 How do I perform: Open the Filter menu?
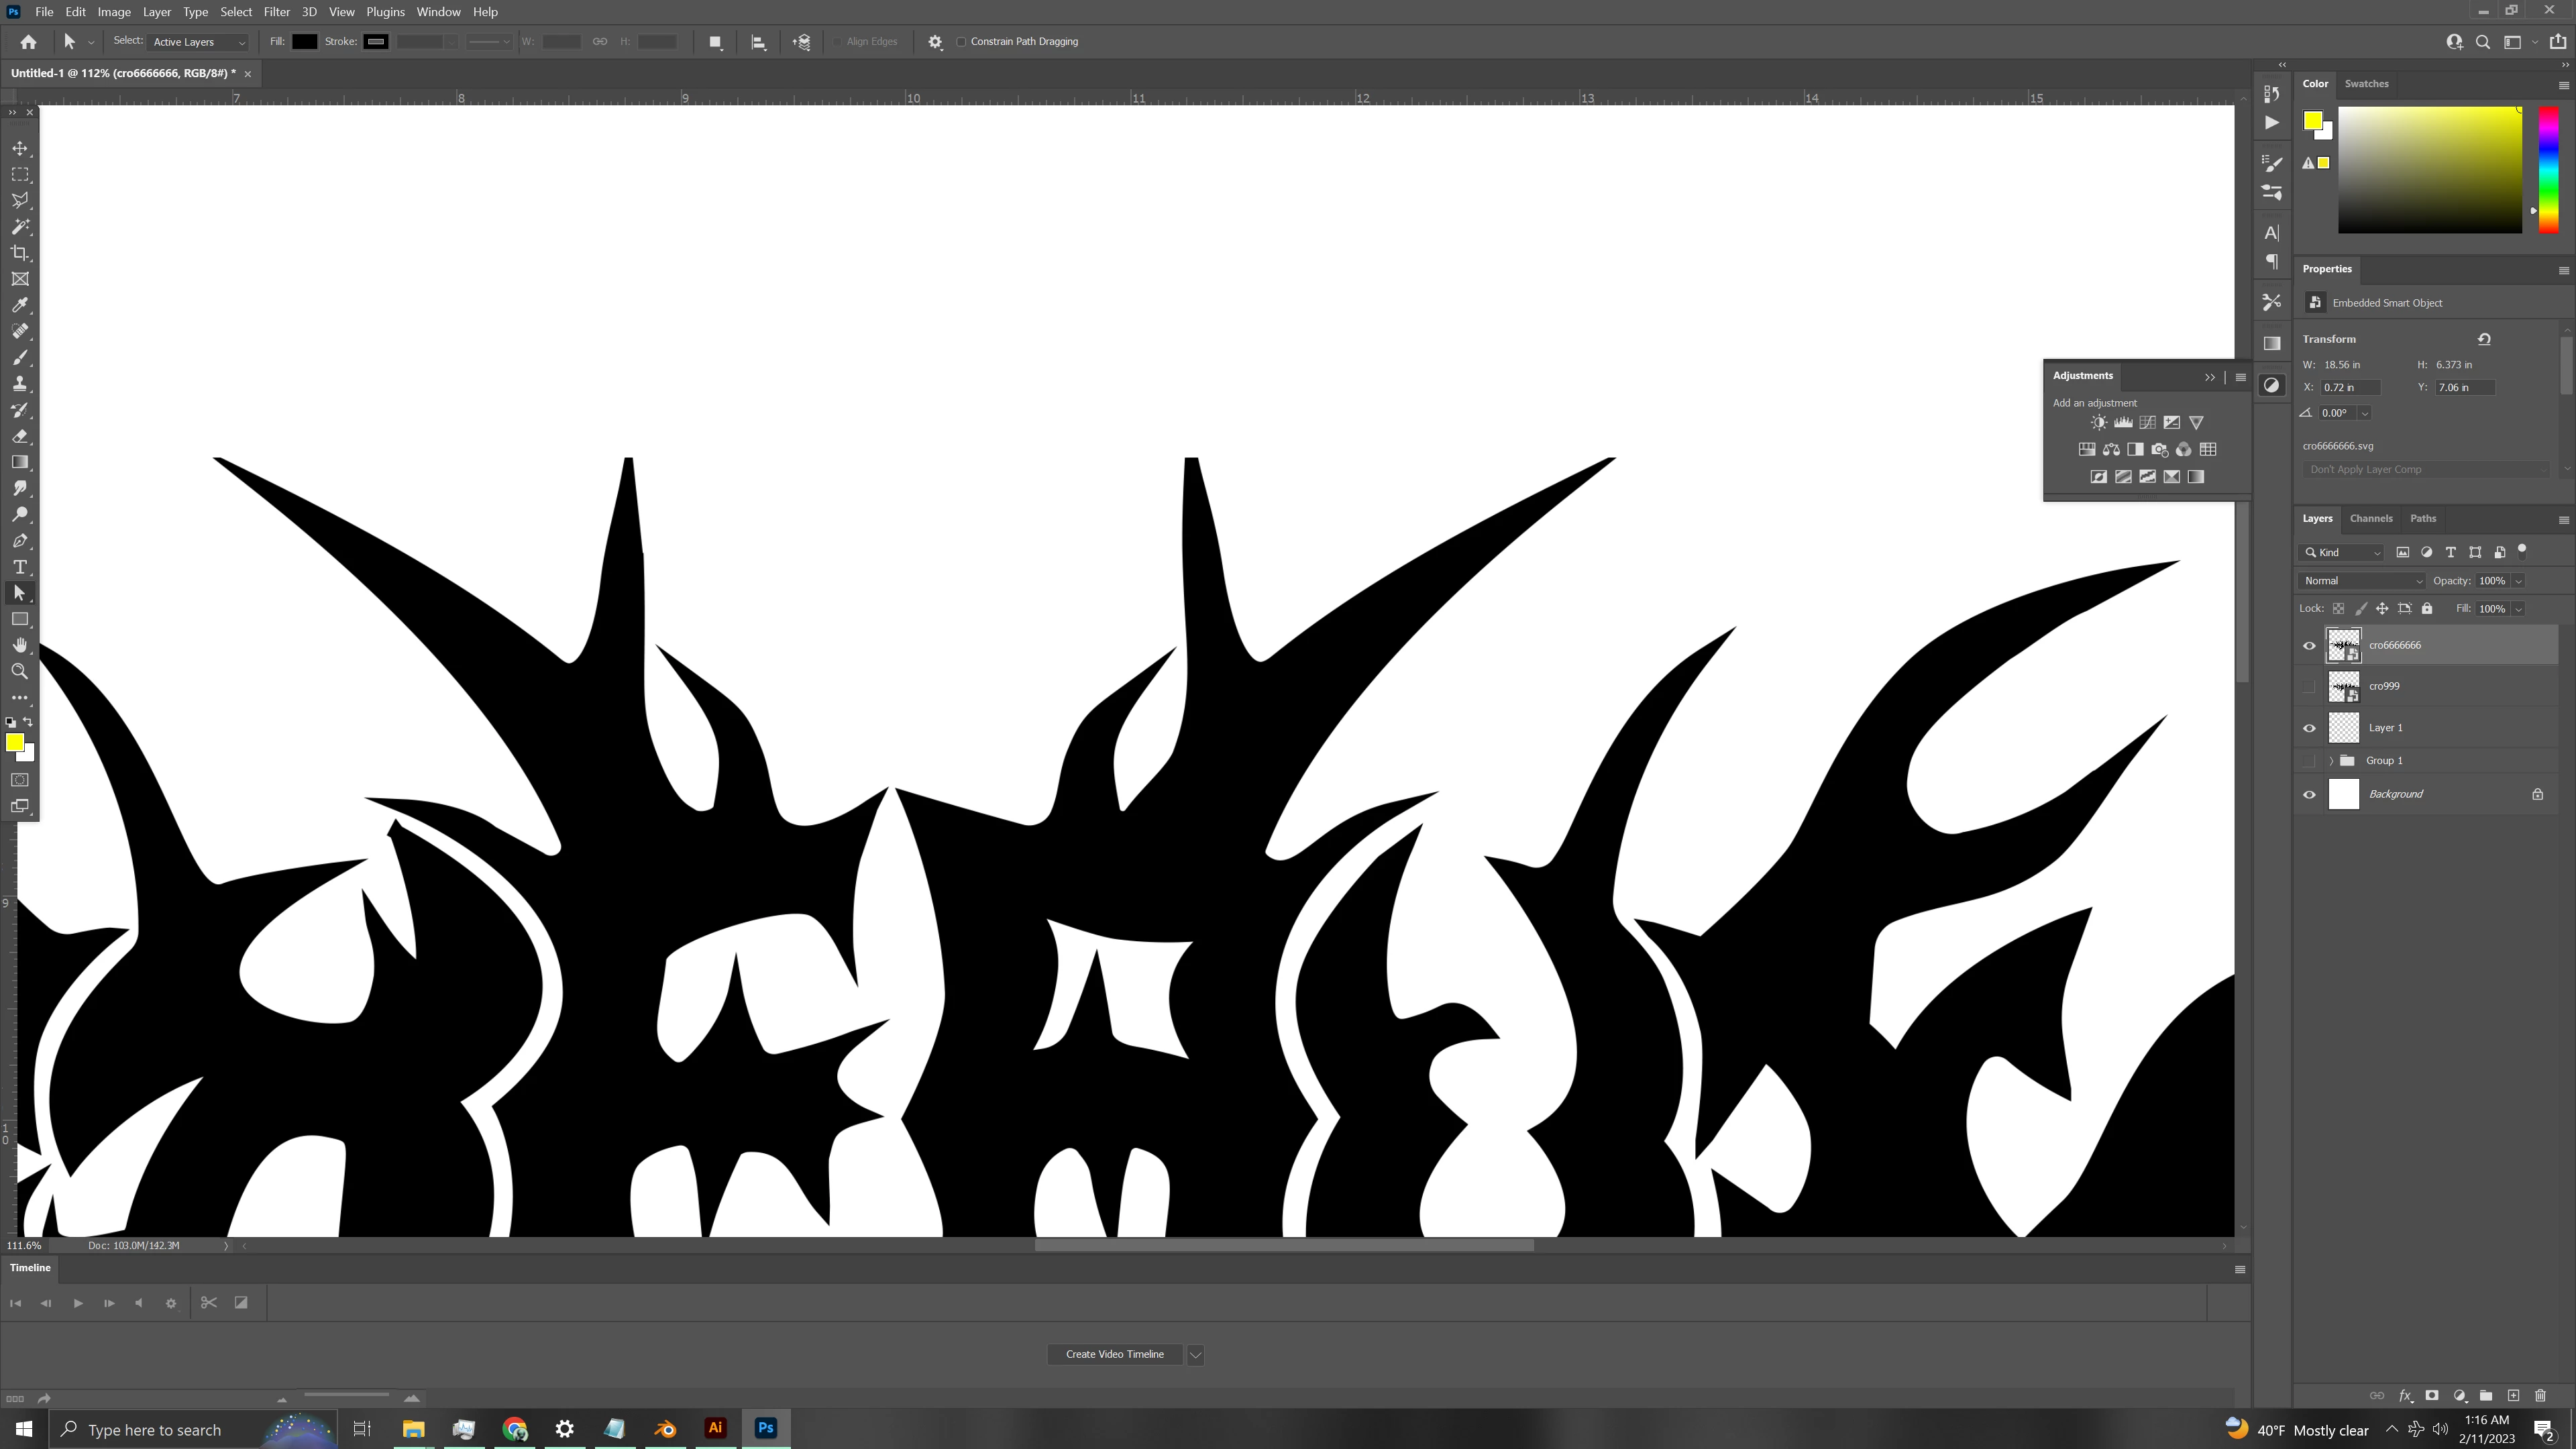276,12
